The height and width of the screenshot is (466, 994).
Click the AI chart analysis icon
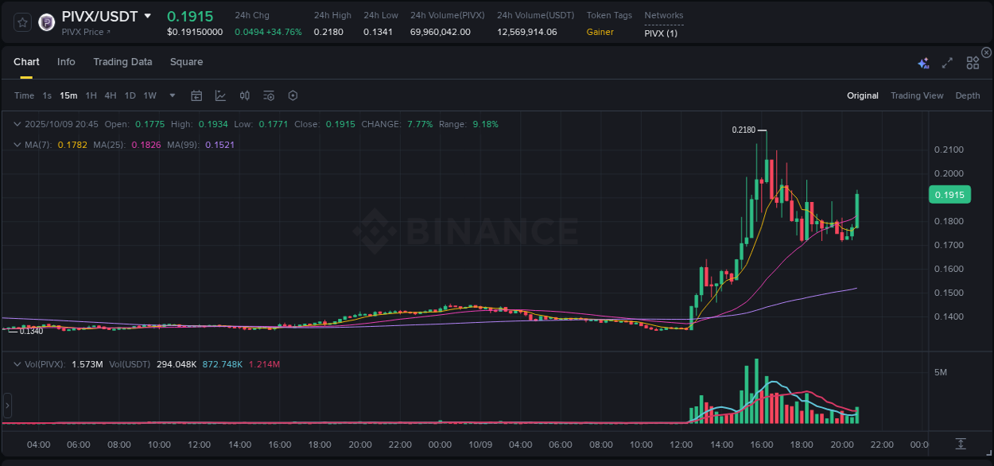tap(922, 62)
